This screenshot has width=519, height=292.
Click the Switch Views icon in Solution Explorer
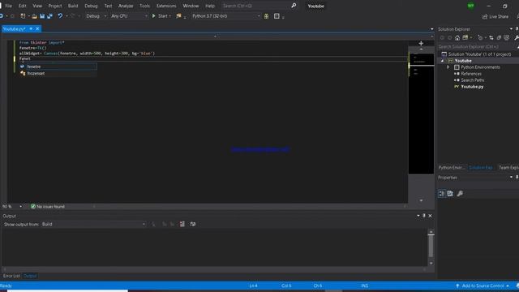tap(465, 38)
